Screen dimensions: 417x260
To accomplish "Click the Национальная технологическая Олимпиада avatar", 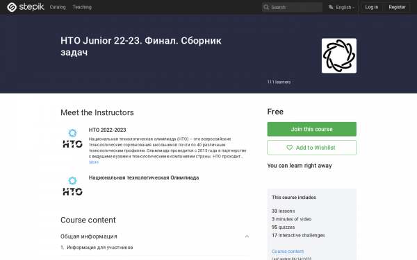I will pos(72,186).
